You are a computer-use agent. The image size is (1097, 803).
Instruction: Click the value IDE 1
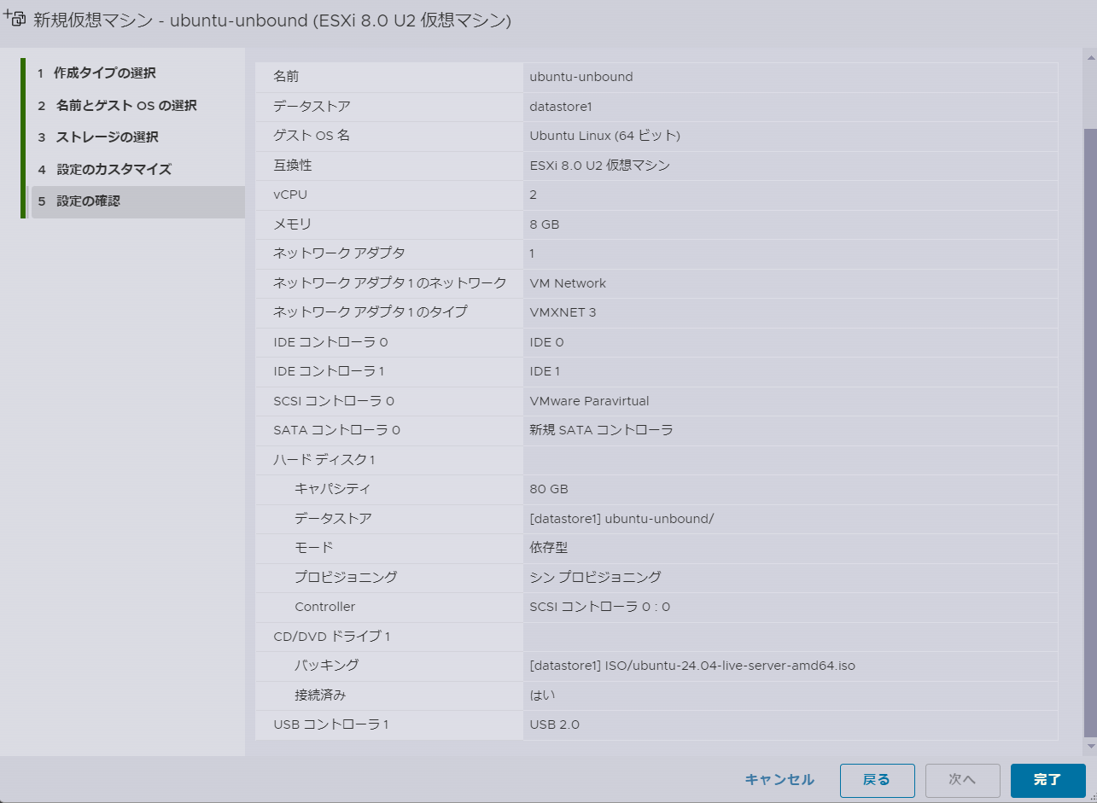click(x=545, y=371)
